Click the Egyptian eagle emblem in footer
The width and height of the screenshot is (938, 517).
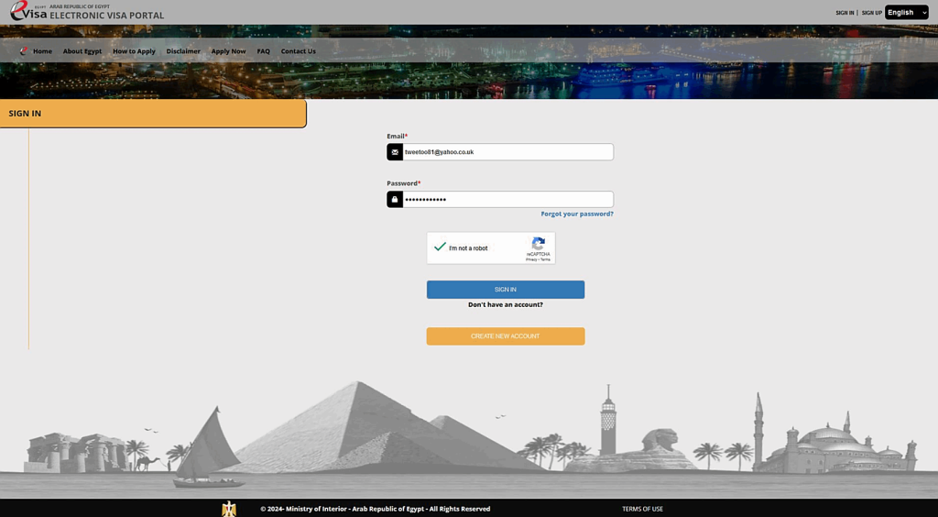pos(229,509)
